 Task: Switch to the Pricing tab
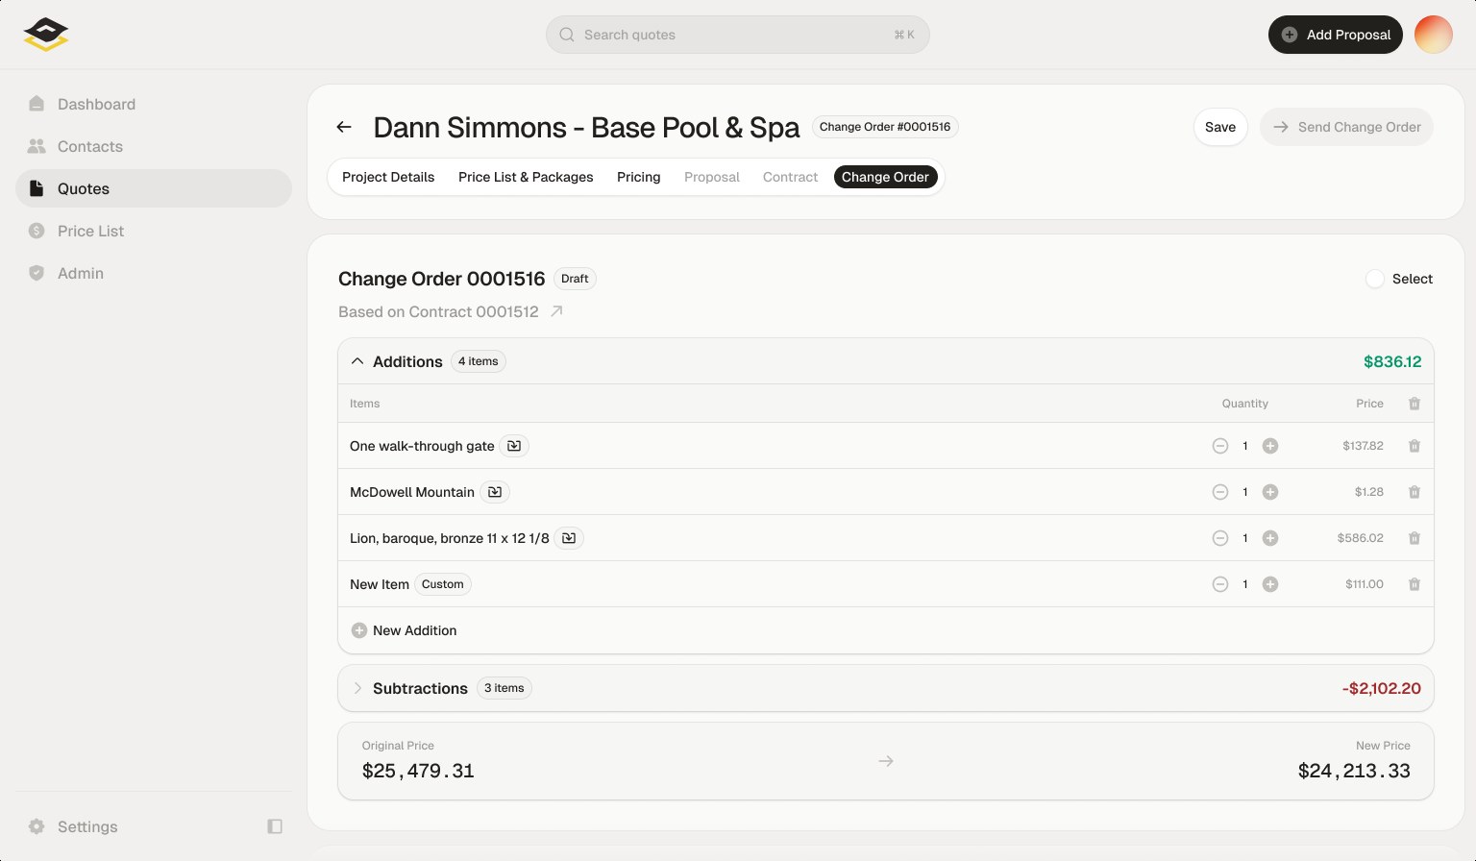click(x=639, y=177)
